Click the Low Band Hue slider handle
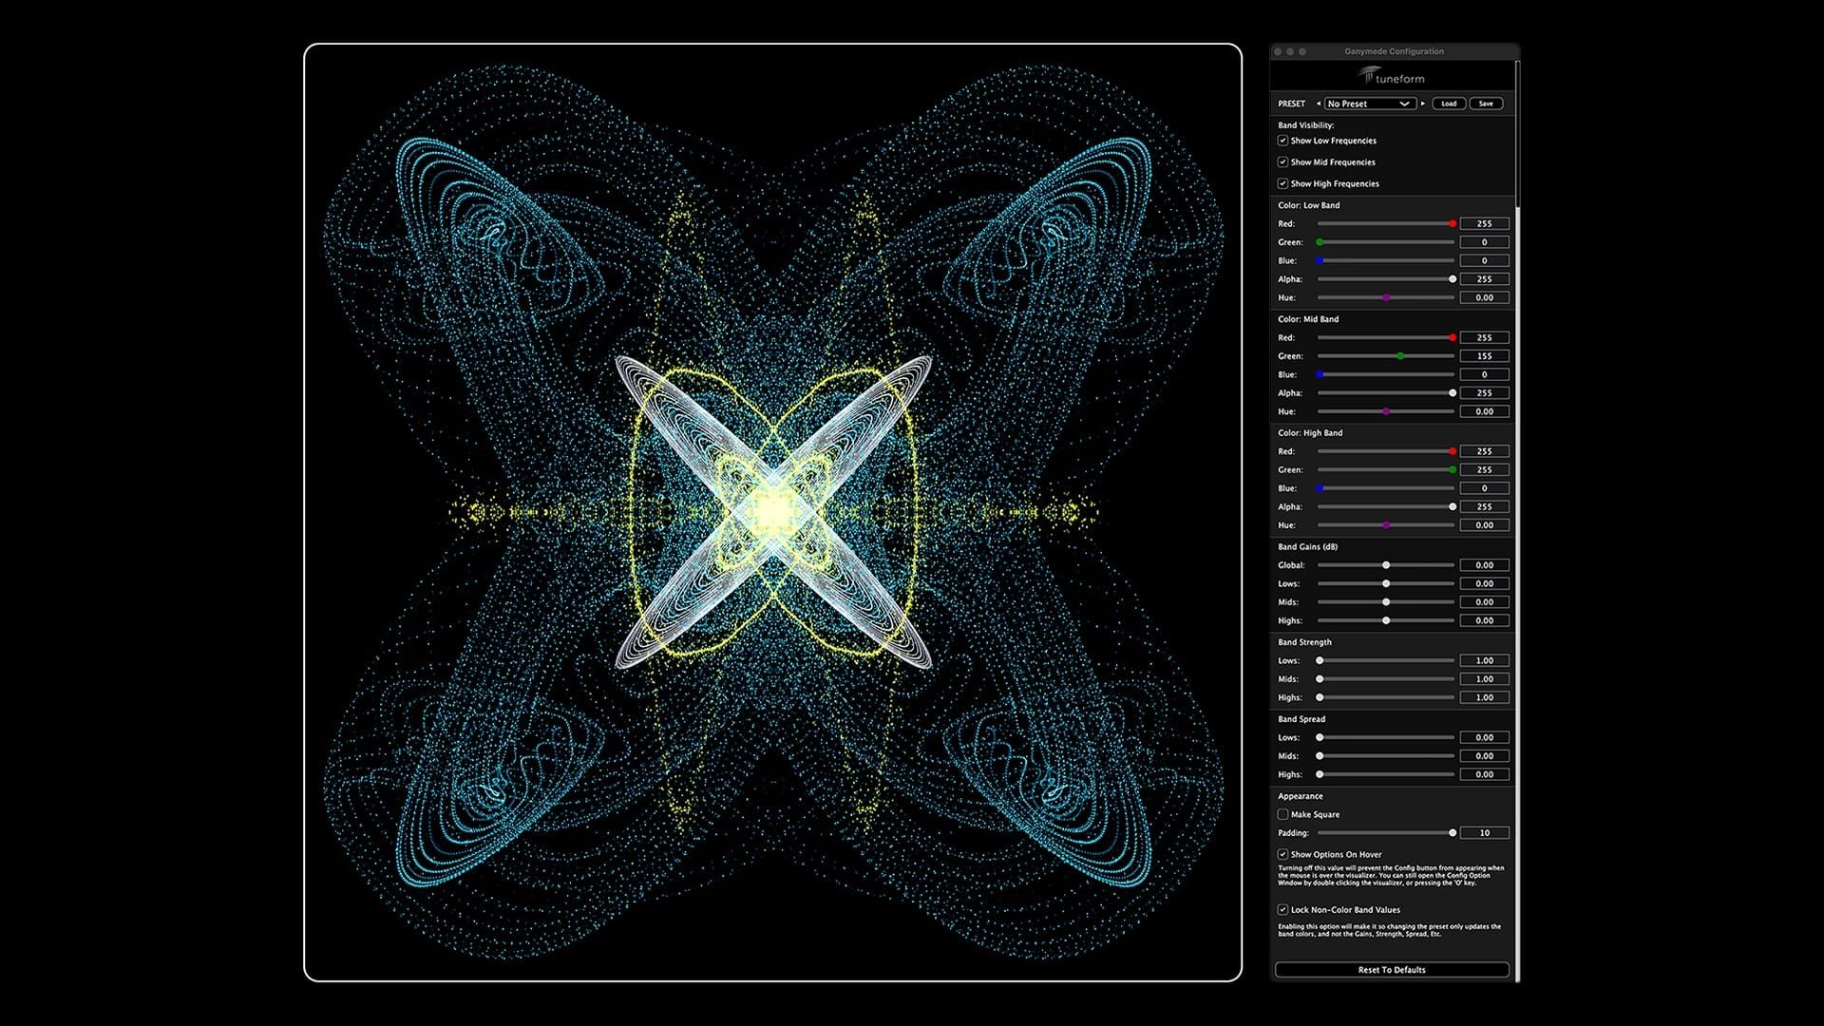Viewport: 1824px width, 1026px height. [x=1386, y=298]
